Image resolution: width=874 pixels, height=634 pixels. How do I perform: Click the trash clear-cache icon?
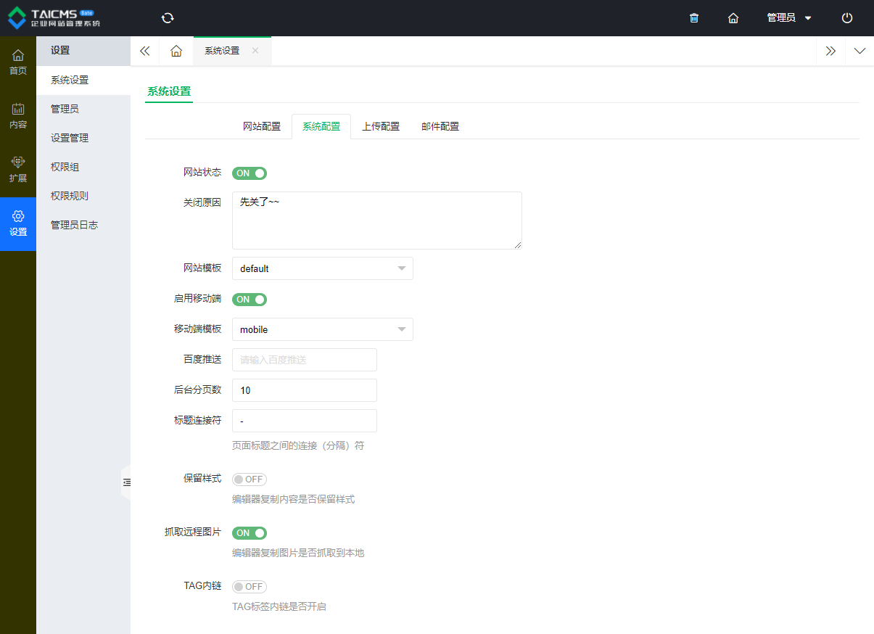[694, 18]
